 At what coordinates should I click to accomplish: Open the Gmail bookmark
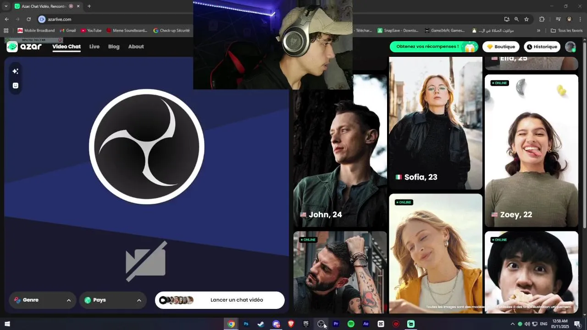[67, 31]
